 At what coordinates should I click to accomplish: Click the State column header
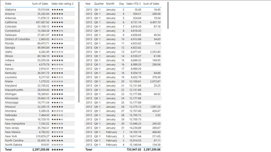click(8, 4)
